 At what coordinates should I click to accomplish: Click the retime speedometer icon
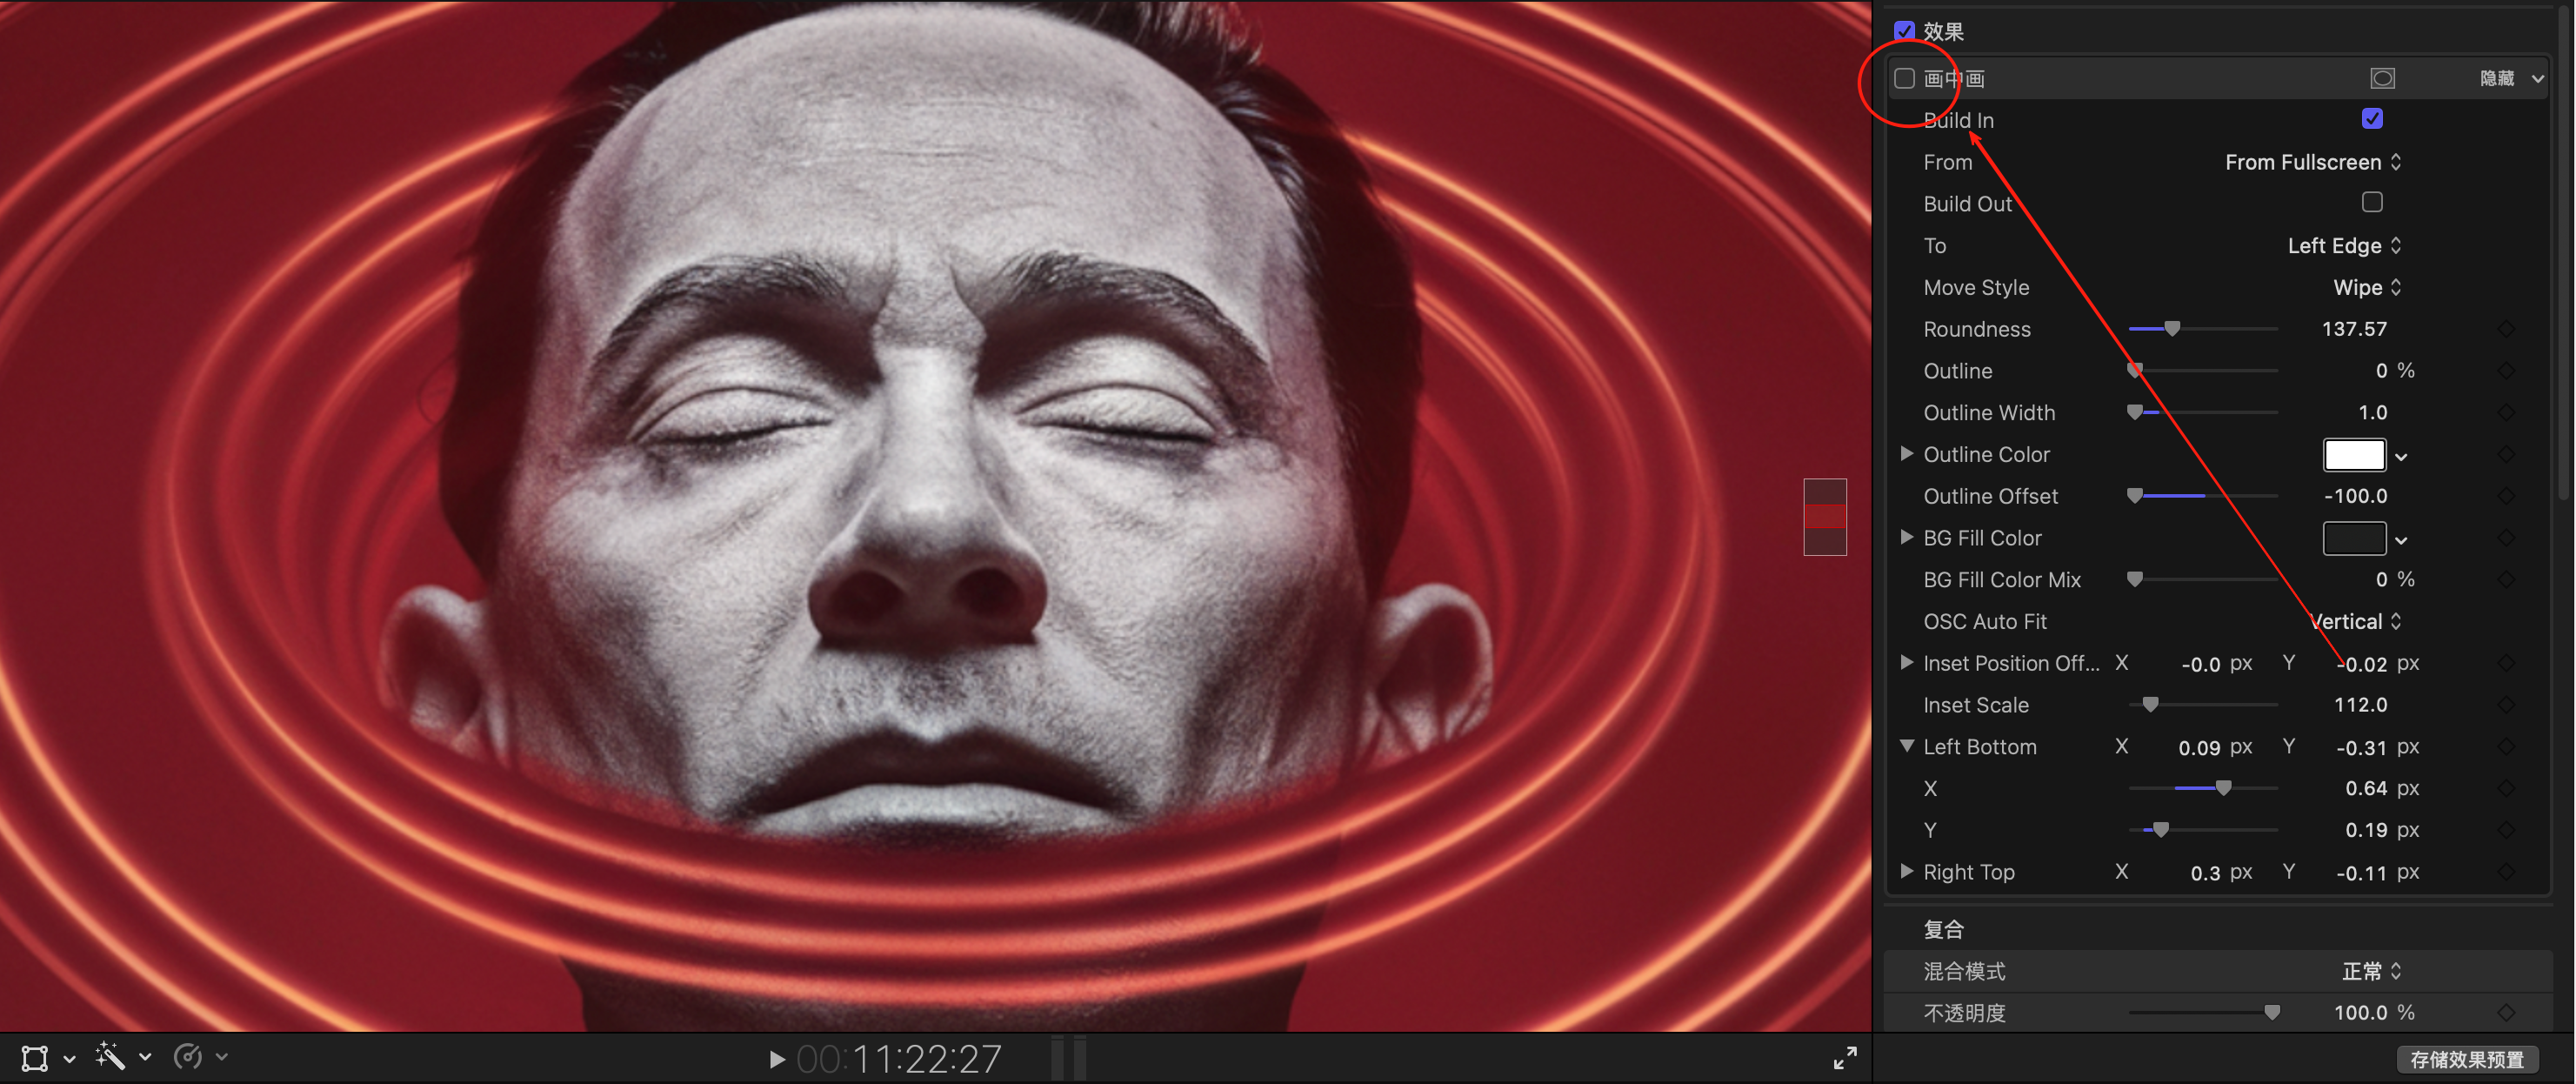click(x=188, y=1056)
